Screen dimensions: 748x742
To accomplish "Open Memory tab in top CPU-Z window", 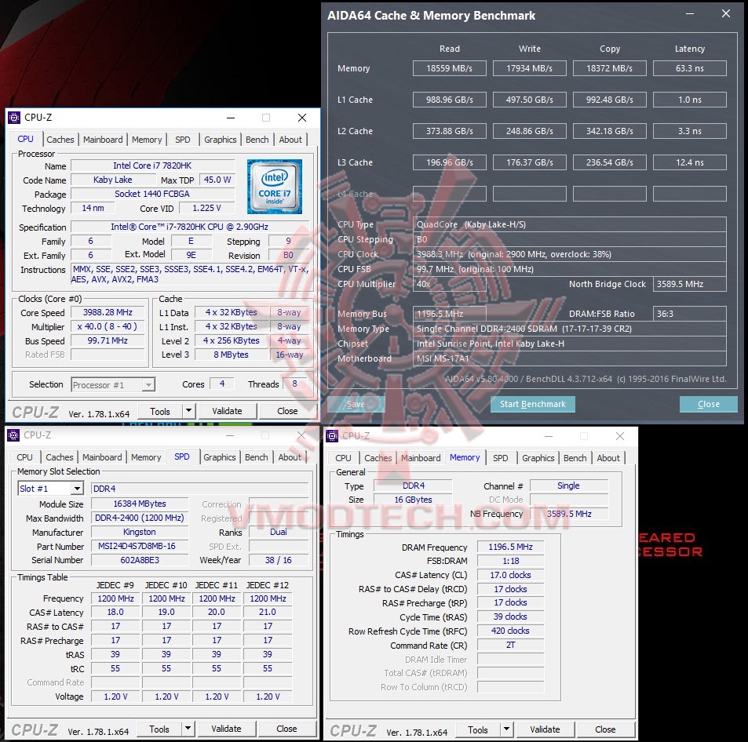I will coord(147,140).
